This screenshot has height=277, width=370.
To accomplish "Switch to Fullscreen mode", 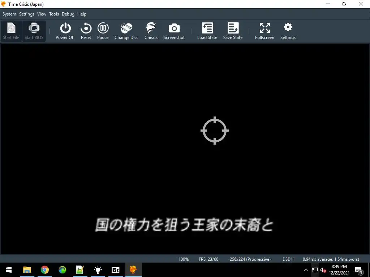I will click(264, 31).
